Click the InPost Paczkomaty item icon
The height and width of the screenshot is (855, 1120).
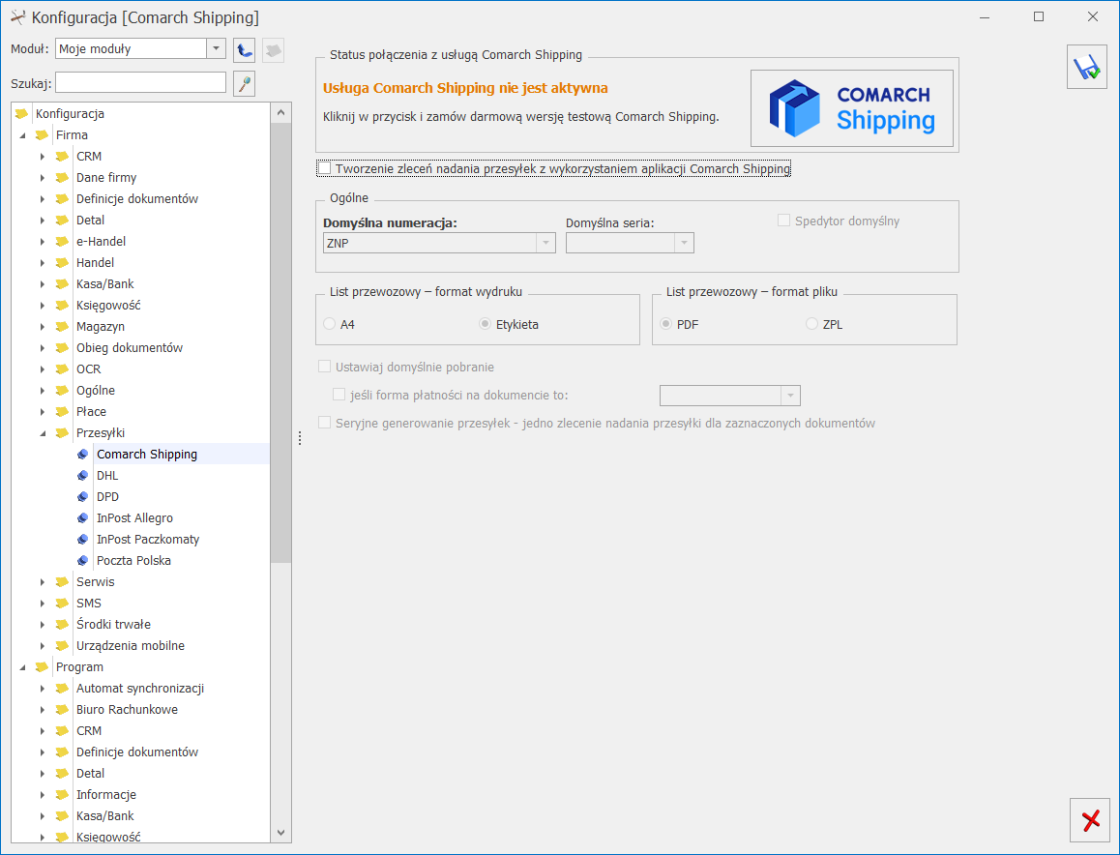click(x=83, y=540)
